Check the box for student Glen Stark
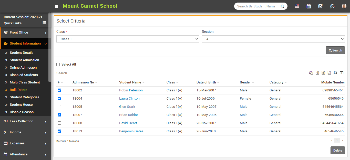350x160 pixels. point(59,106)
